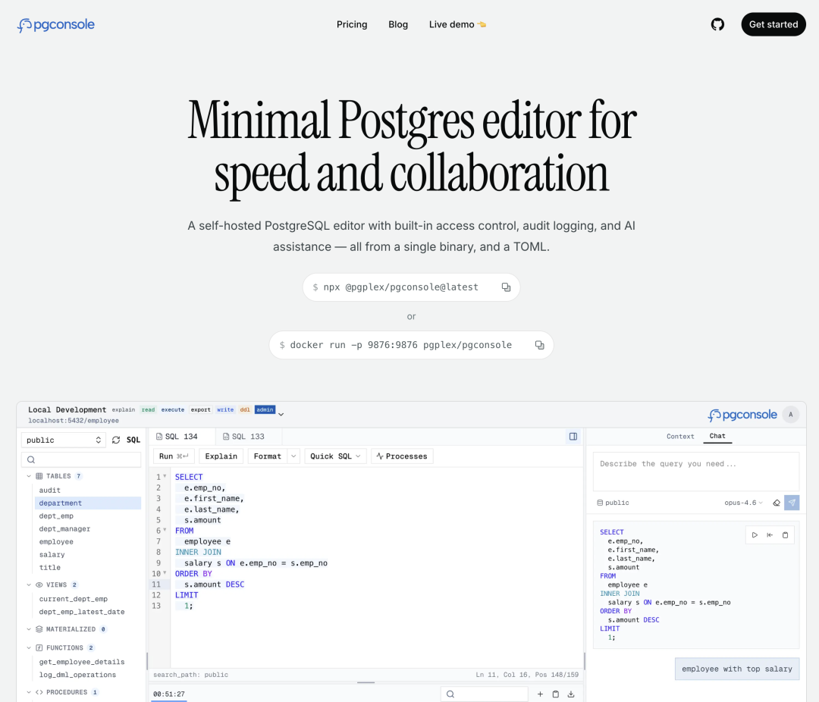Click the Explain button
Screen dimensions: 819x702
[x=221, y=456]
